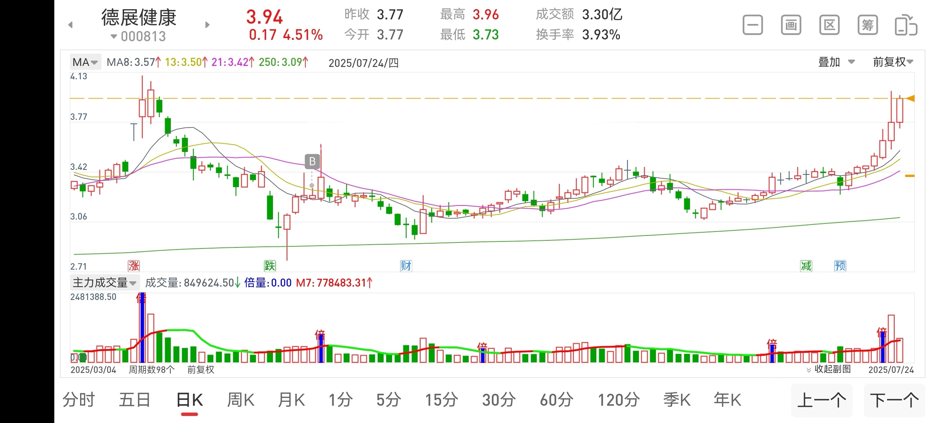
Task: Click the orange price arrow marker
Action: [911, 98]
